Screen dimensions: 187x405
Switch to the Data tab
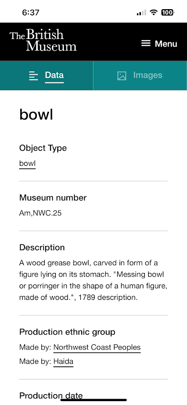[47, 75]
